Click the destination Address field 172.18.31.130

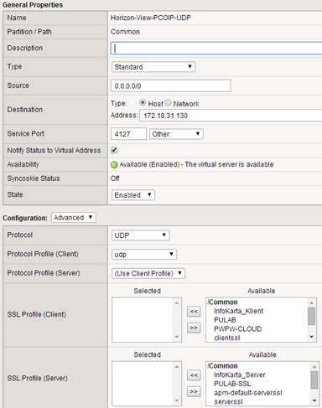coord(231,116)
